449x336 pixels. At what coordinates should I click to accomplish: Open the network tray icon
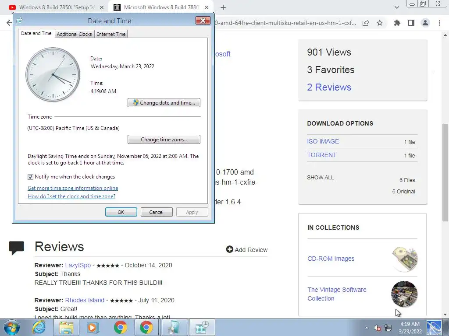pyautogui.click(x=388, y=328)
